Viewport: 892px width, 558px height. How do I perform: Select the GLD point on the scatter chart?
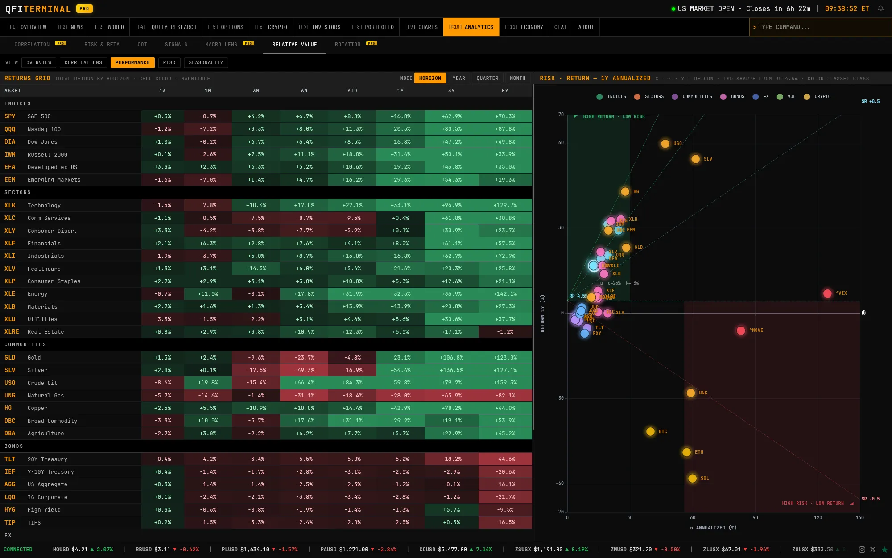point(626,248)
